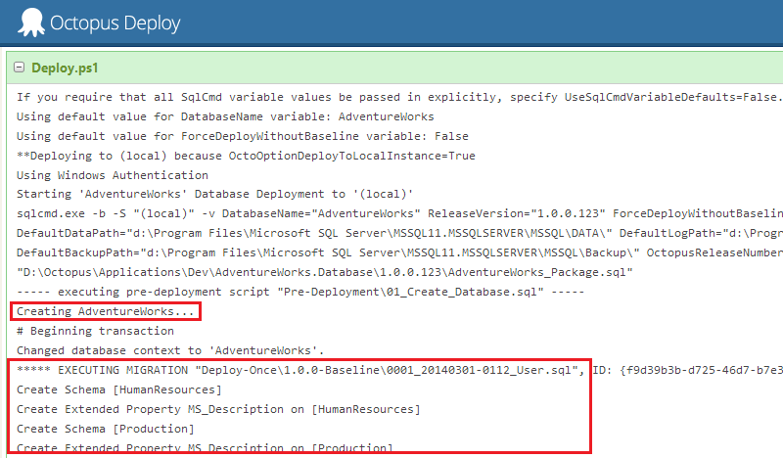The height and width of the screenshot is (458, 783).
Task: Click the Deploy.ps1 section header label
Action: (x=65, y=69)
